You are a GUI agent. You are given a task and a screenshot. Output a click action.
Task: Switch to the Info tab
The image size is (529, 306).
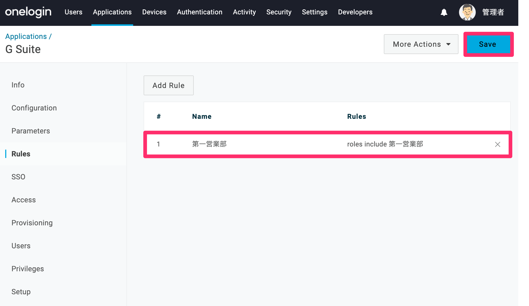18,85
